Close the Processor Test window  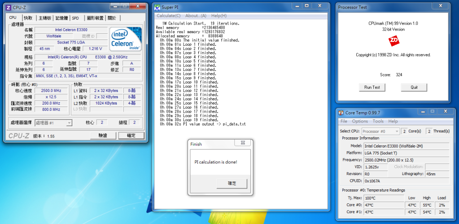click(x=440, y=5)
